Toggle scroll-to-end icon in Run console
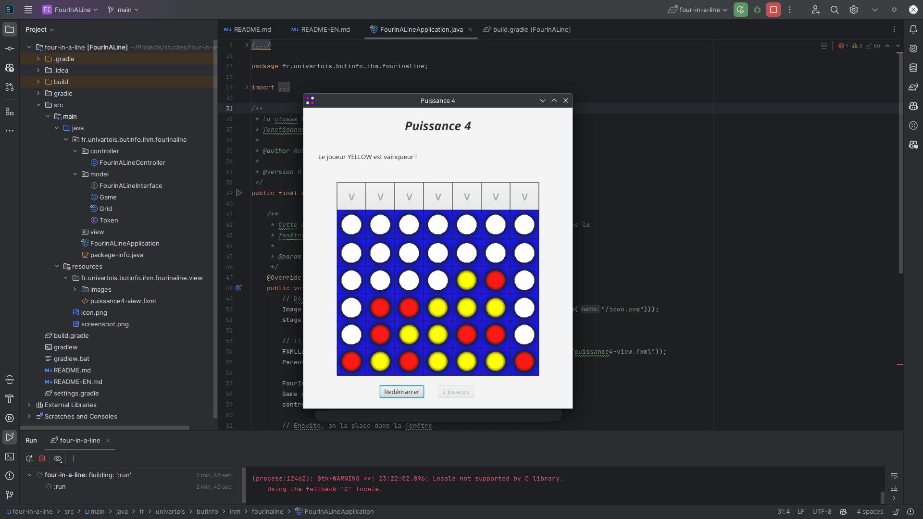 click(894, 488)
